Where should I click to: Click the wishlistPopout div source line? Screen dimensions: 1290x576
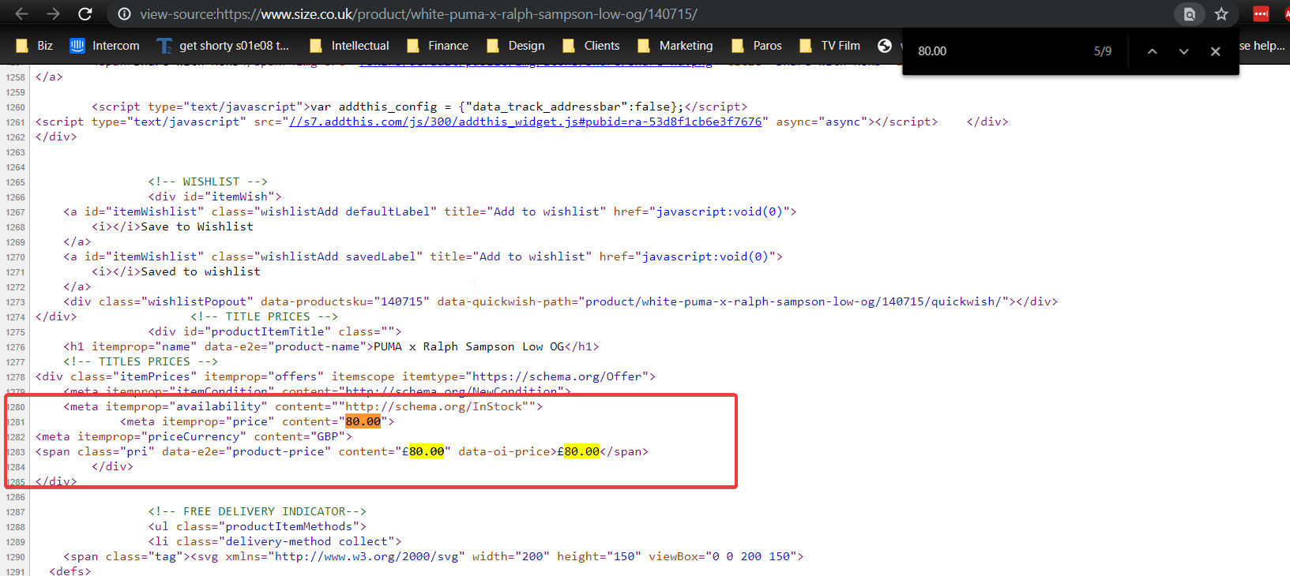click(x=561, y=301)
